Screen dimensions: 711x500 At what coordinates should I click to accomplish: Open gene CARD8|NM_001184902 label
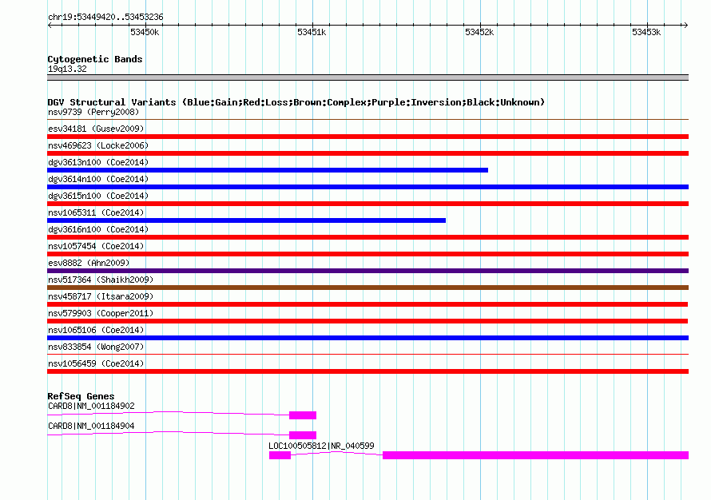[x=91, y=407]
